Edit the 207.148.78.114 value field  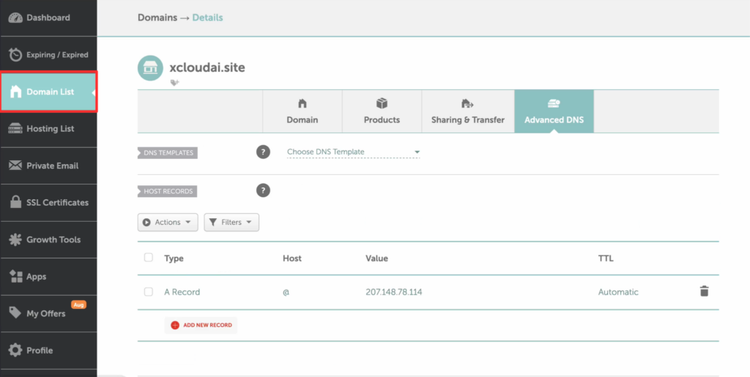click(393, 292)
